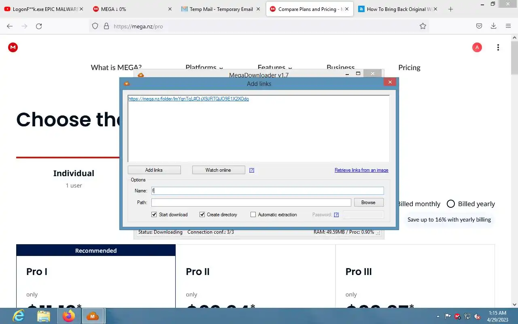Open the Pocket save icon in Firefox toolbar

click(x=479, y=26)
